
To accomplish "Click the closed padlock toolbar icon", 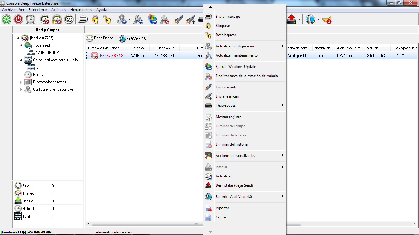I will pyautogui.click(x=95, y=20).
